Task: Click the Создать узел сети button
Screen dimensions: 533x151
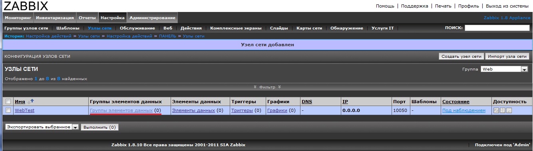Action: 461,57
